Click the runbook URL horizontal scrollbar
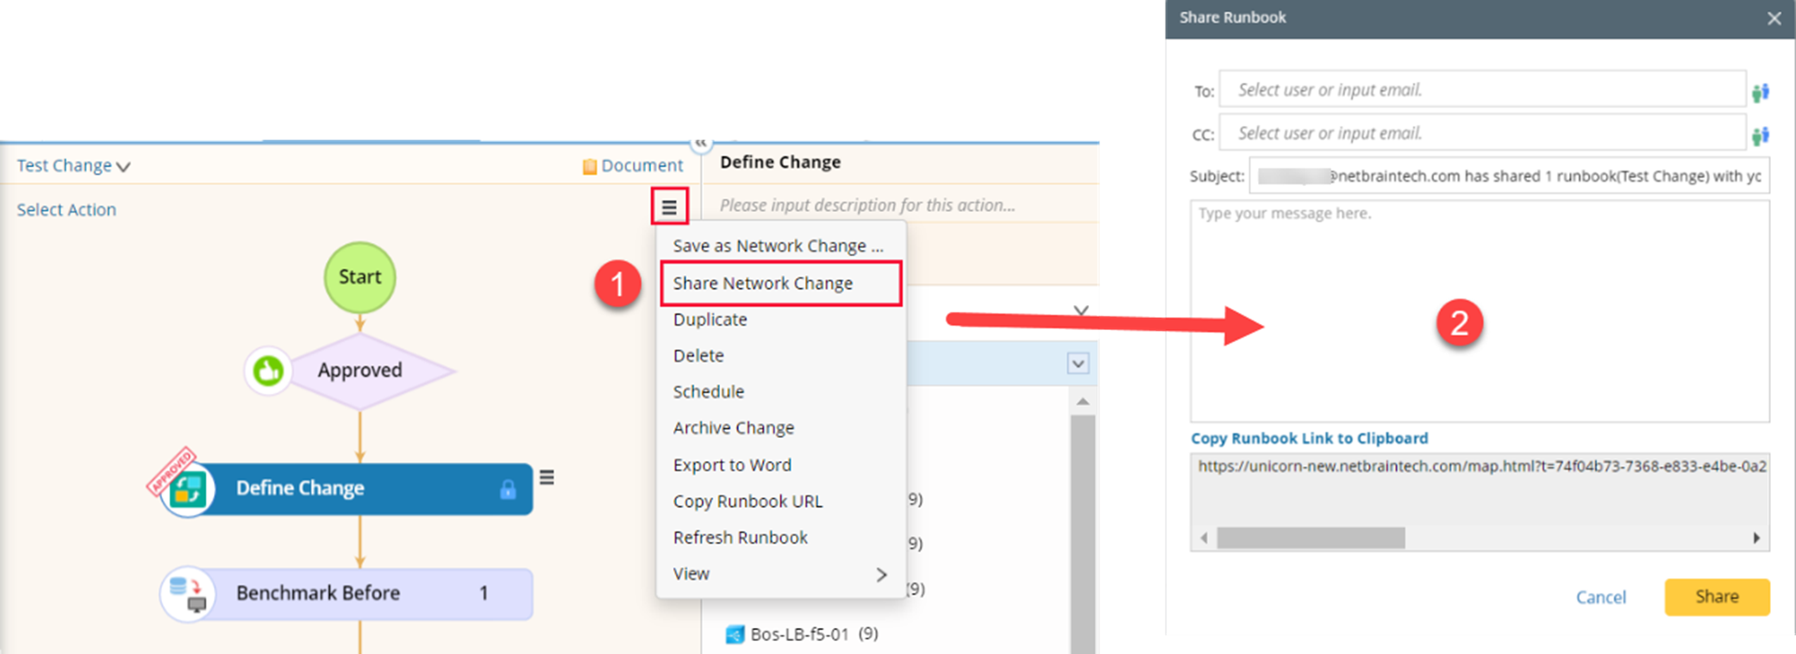Image resolution: width=1796 pixels, height=654 pixels. (x=1311, y=539)
